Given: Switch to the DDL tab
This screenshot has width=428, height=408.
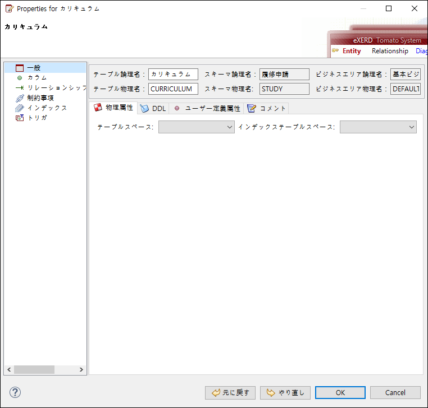Looking at the screenshot, I should pos(153,108).
